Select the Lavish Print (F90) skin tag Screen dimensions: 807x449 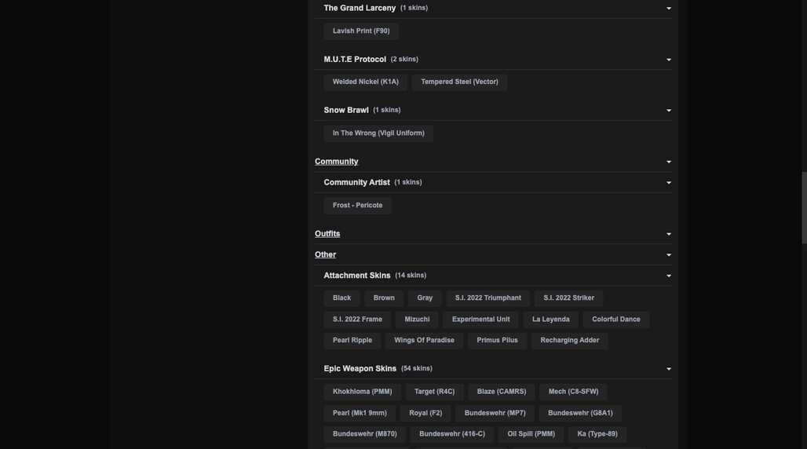(x=361, y=31)
